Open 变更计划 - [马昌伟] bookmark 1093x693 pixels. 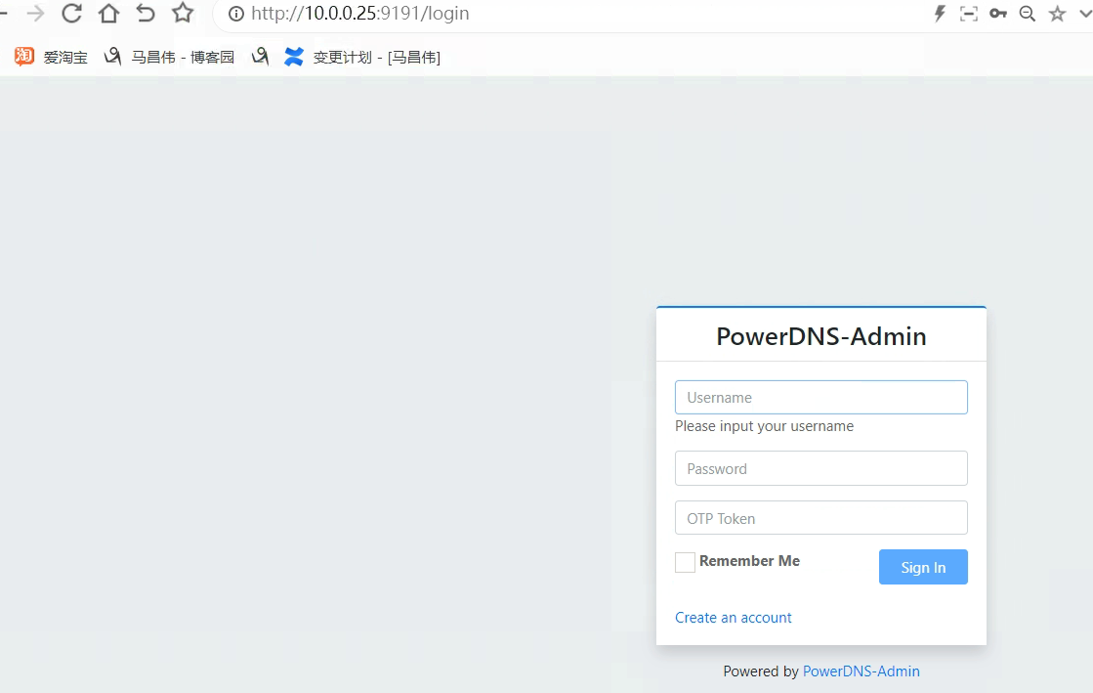[362, 57]
